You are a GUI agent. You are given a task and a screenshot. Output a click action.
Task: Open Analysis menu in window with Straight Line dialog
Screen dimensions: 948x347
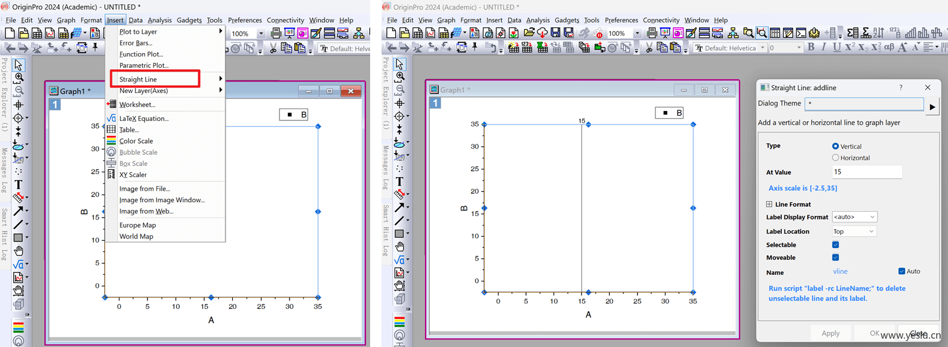pos(538,20)
